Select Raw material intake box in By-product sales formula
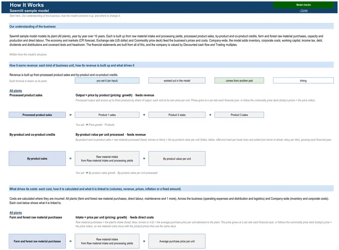This screenshot has height=250, width=339. coord(107,159)
